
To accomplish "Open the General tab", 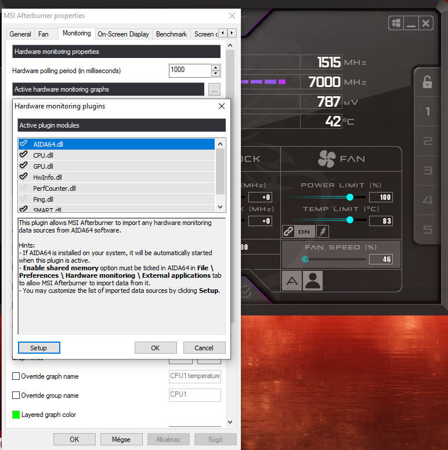I will coord(20,34).
